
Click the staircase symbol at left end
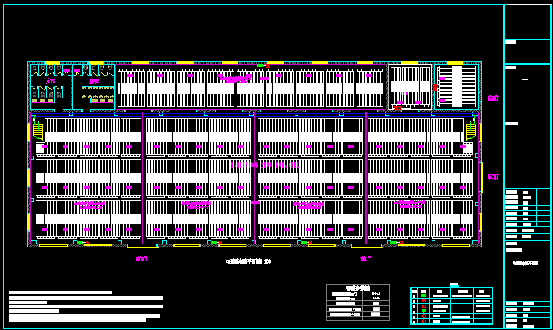coord(38,130)
